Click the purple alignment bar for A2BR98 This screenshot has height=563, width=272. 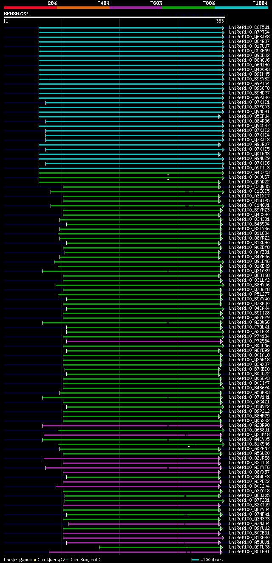[x=132, y=425]
